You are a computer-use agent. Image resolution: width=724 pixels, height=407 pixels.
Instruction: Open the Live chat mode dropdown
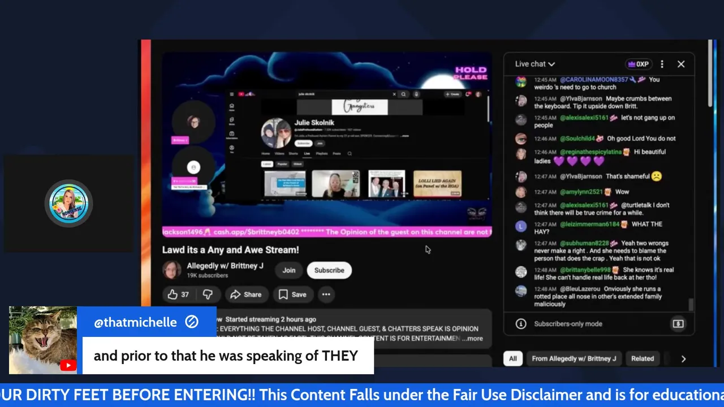coord(535,64)
